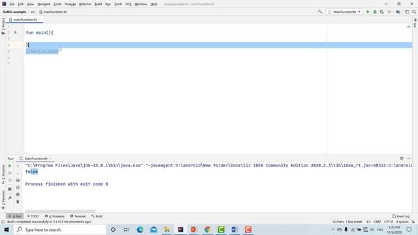Start the Debug bug icon

[375, 12]
